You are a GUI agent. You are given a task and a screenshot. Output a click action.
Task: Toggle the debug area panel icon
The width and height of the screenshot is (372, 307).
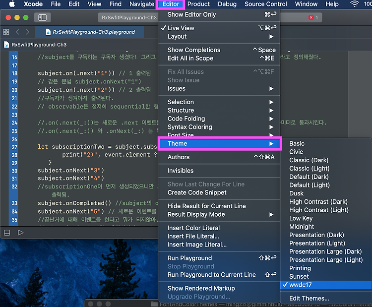7,233
